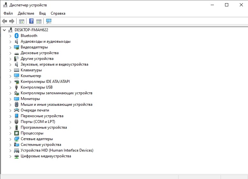Select Контроллеры IDE ATA/ATAPI label
This screenshot has height=179, width=248.
(45, 82)
